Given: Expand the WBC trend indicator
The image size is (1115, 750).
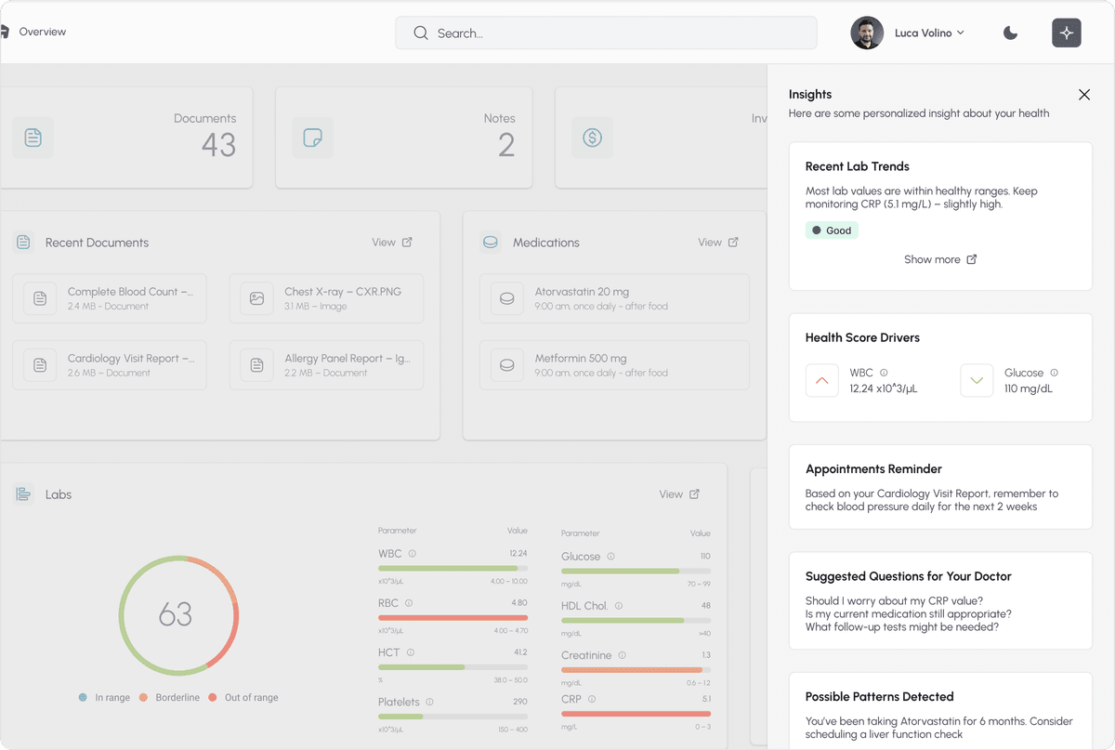Looking at the screenshot, I should point(821,380).
